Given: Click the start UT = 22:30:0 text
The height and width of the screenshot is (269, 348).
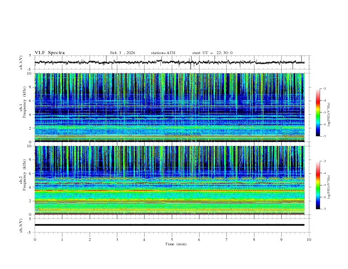Looking at the screenshot, I should click(x=212, y=53).
